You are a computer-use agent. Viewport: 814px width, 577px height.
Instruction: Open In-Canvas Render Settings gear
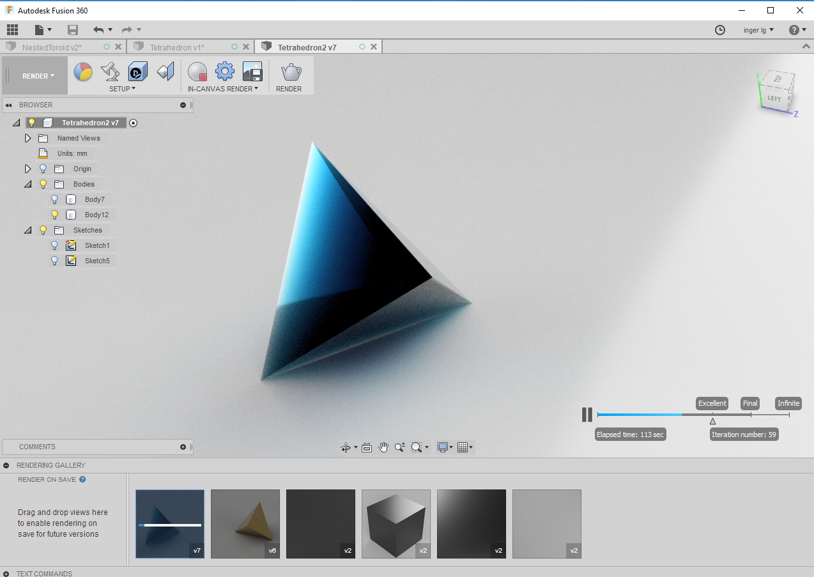click(225, 71)
